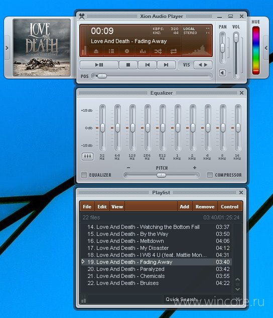Click the 2 kHz equalizer band slider
This screenshot has width=273, height=318.
pos(193,128)
